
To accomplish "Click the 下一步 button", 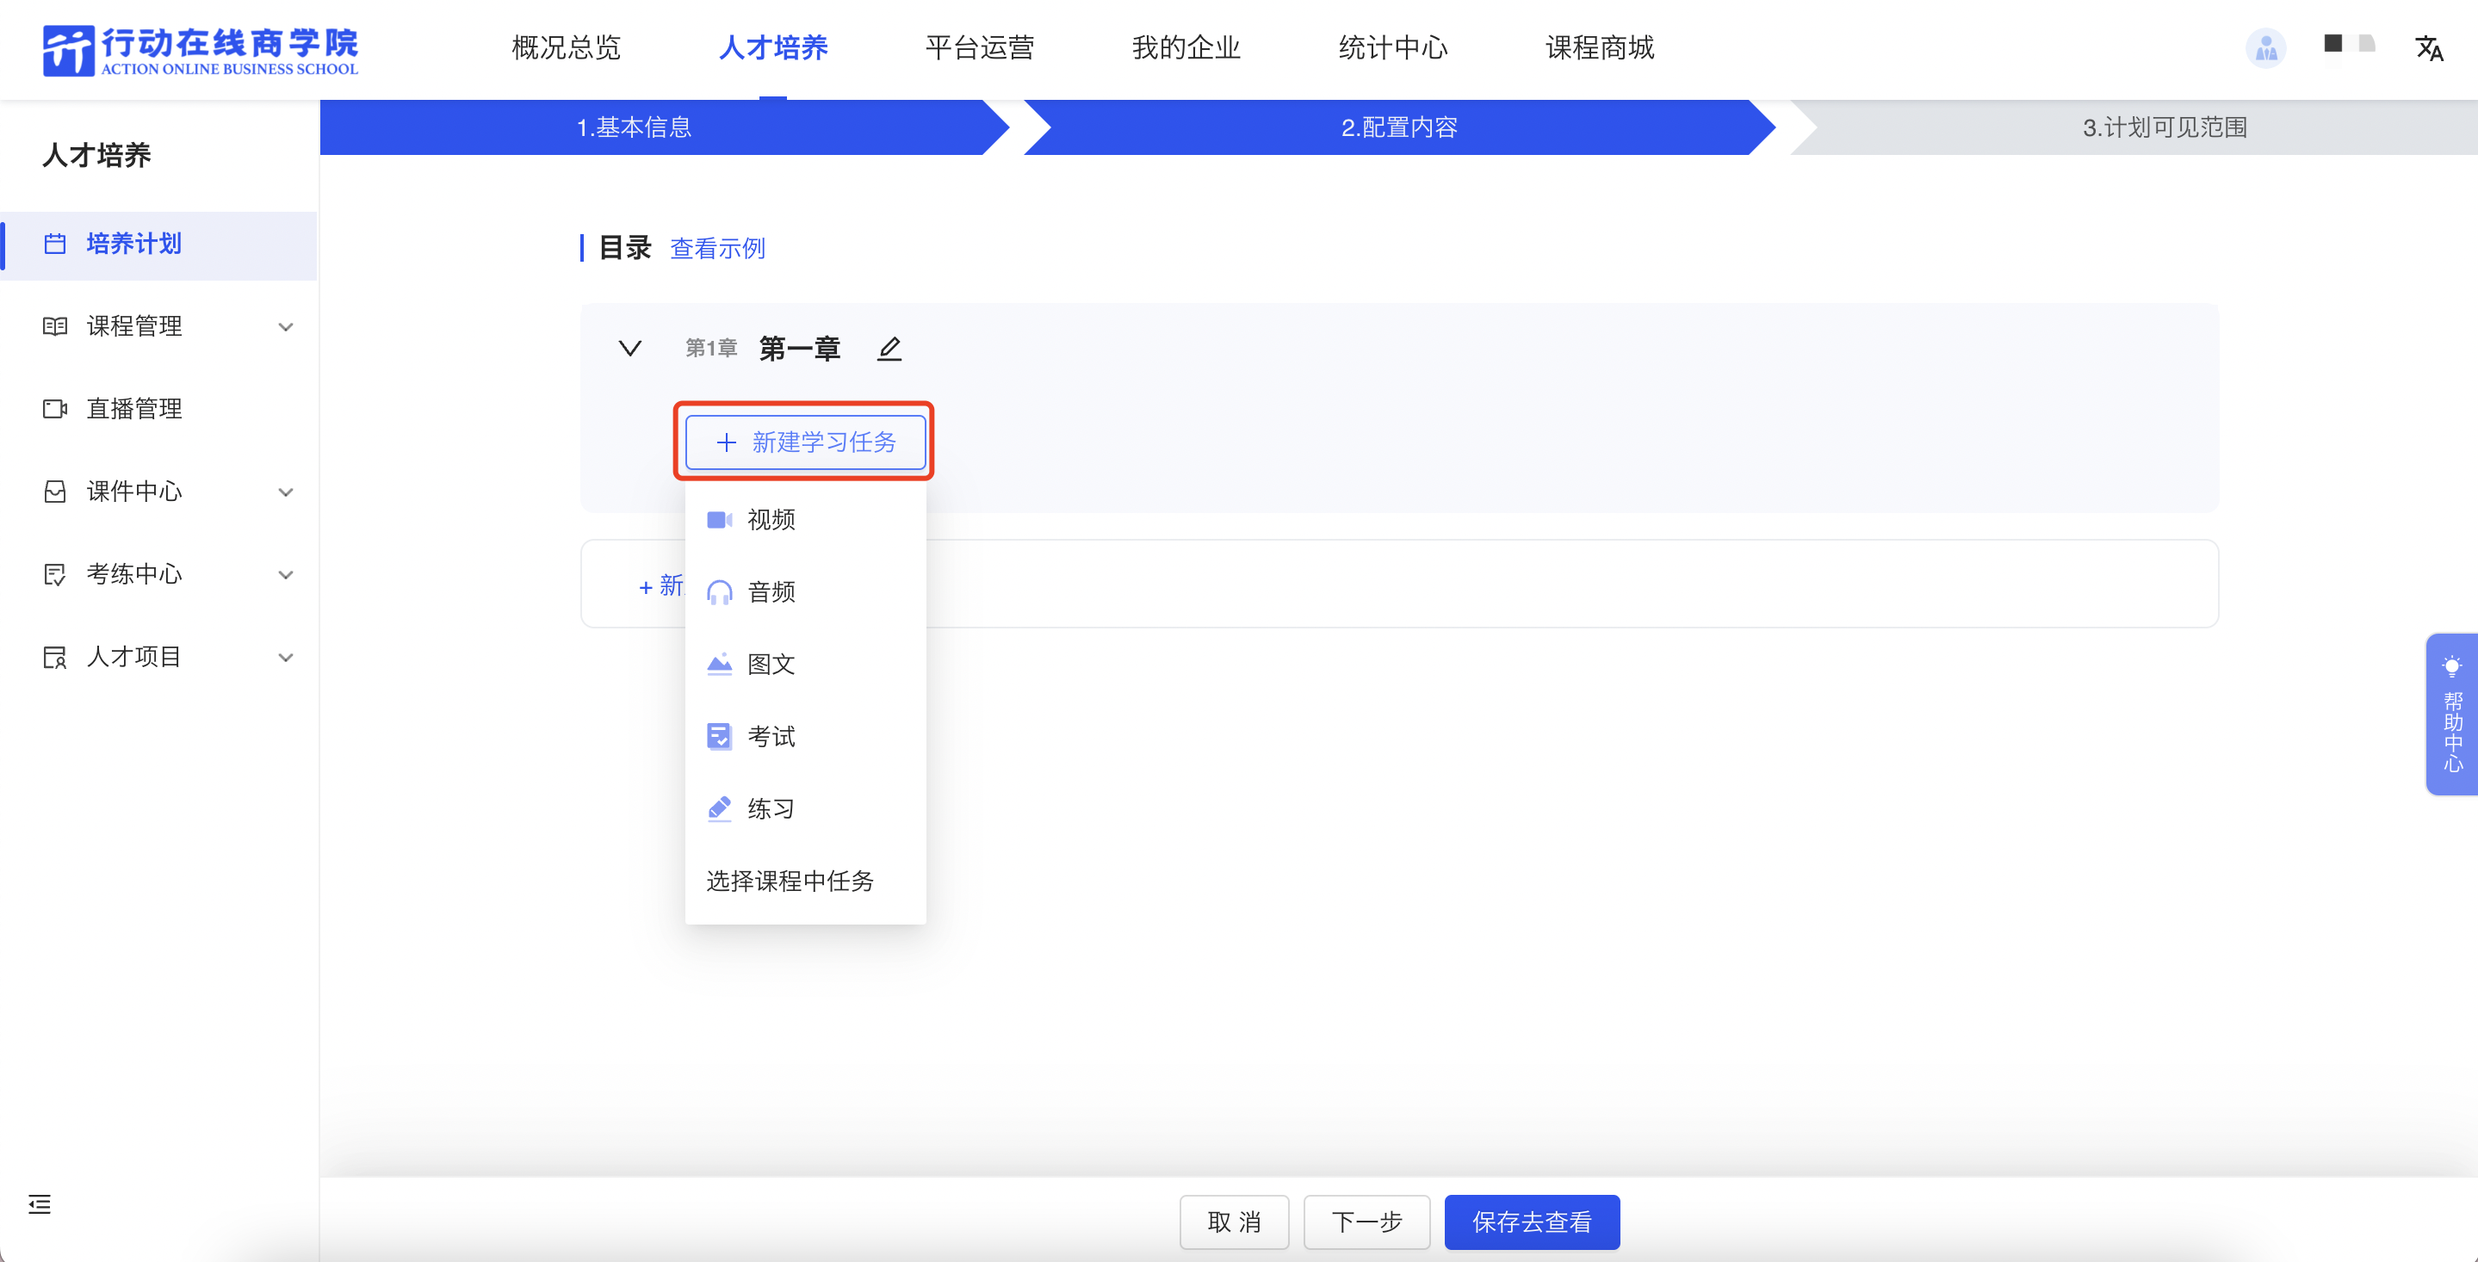I will [1367, 1222].
